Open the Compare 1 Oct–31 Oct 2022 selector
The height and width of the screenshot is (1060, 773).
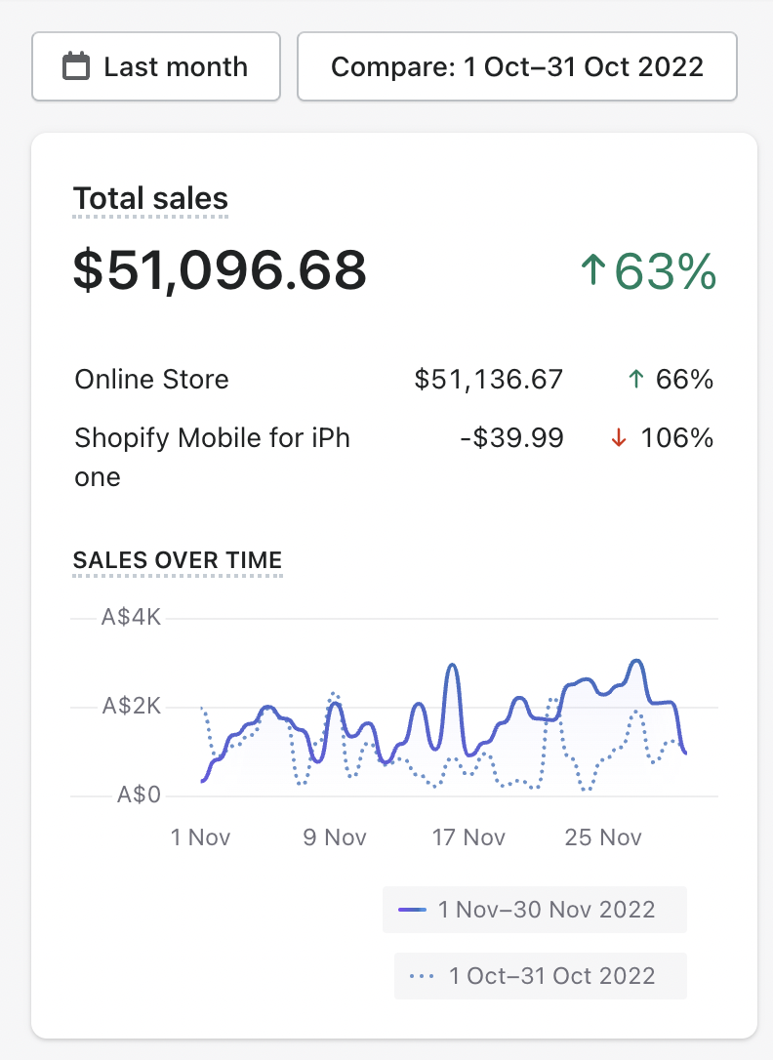point(516,66)
